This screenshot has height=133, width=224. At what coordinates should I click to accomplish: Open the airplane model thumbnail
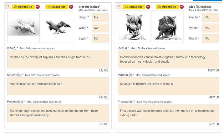click(x=23, y=26)
